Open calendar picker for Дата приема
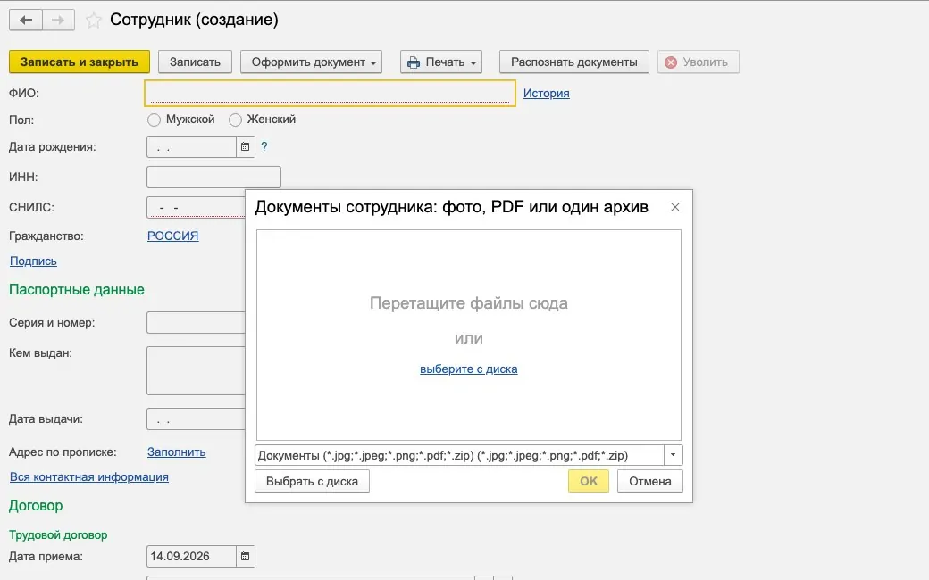Viewport: 929px width, 580px height. click(x=246, y=556)
